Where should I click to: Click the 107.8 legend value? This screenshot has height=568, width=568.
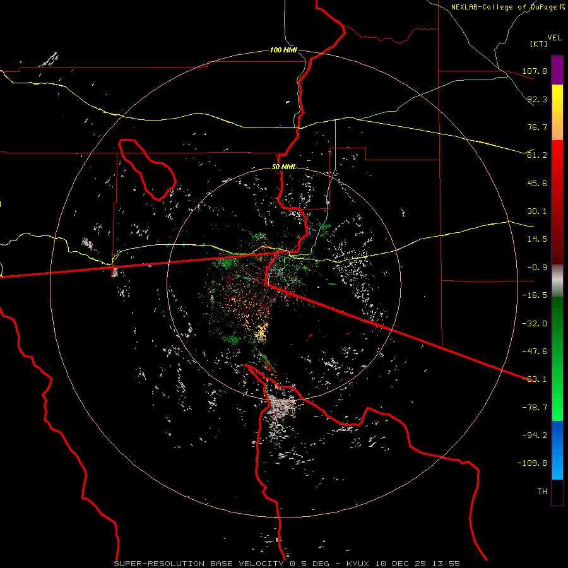(535, 71)
